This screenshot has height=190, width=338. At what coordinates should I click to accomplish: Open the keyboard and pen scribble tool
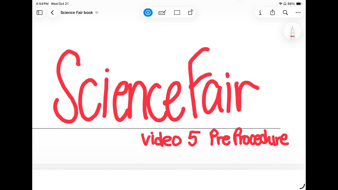coord(162,12)
